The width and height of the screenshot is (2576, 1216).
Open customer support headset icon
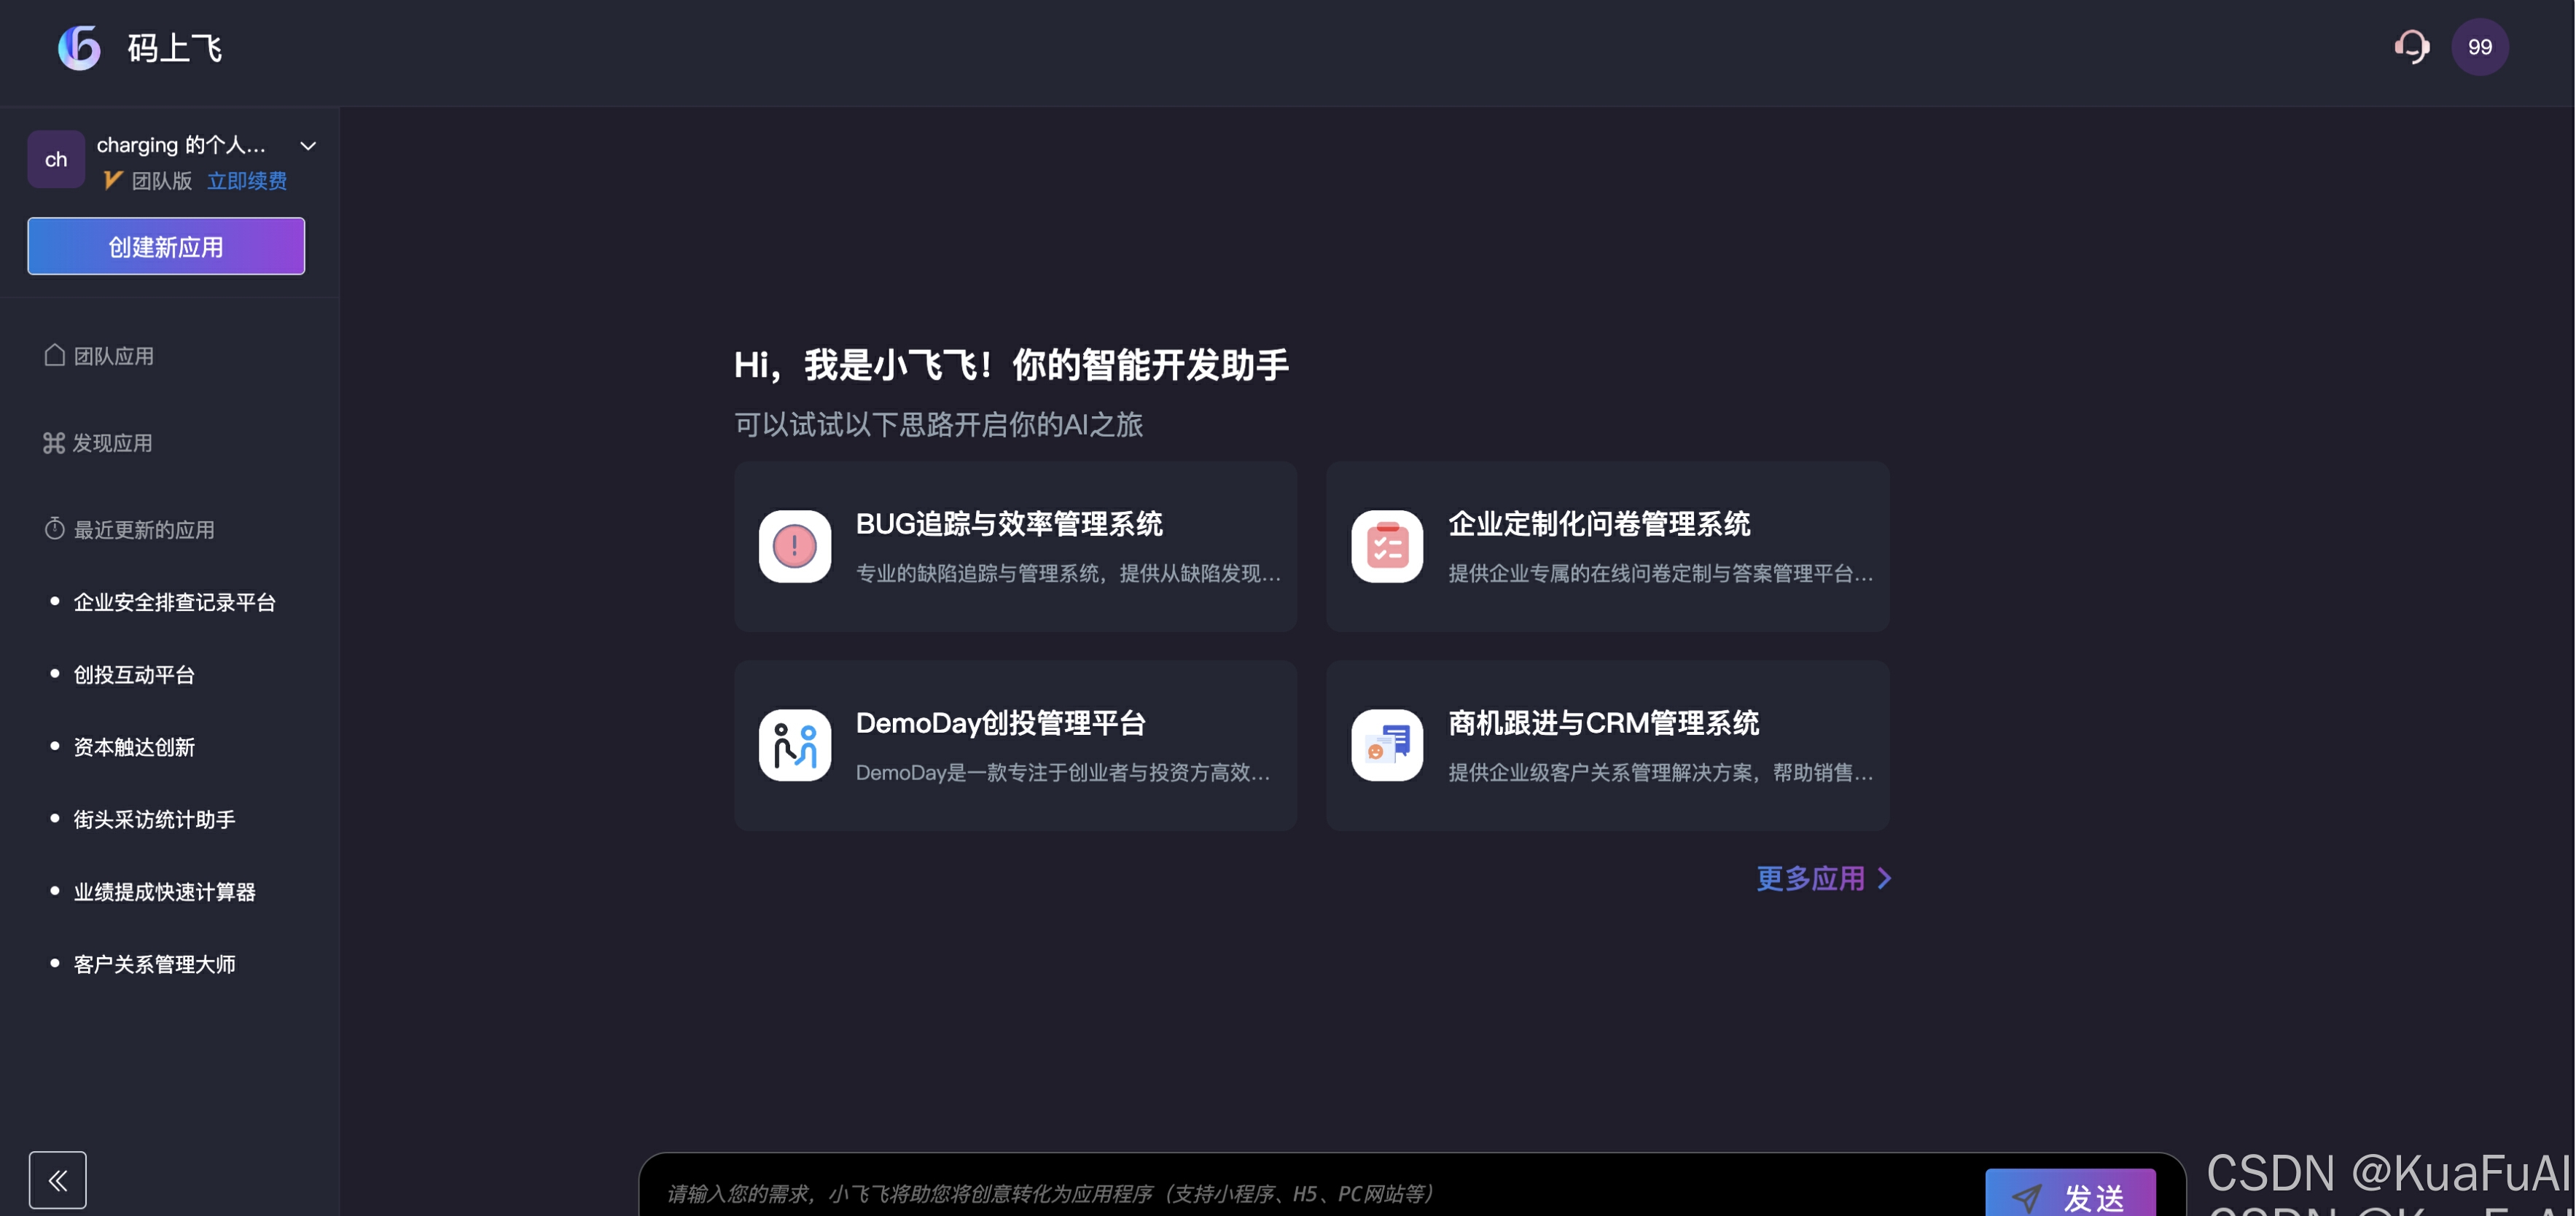pos(2411,47)
